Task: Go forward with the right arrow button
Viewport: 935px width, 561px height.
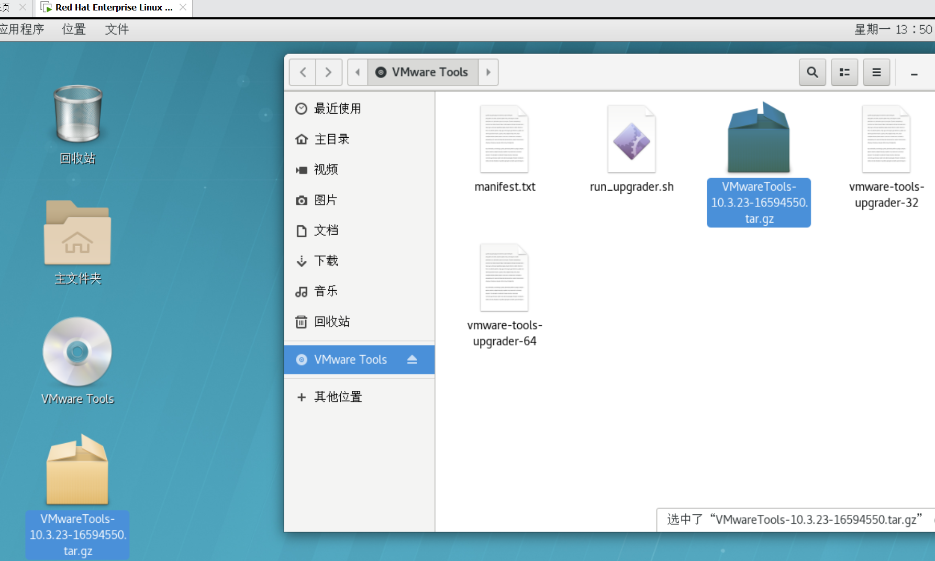Action: click(329, 72)
